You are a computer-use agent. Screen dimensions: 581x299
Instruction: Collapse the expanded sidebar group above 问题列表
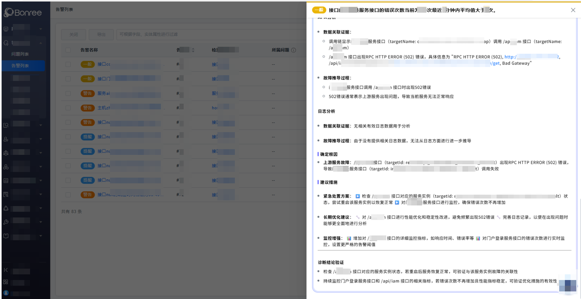point(40,43)
